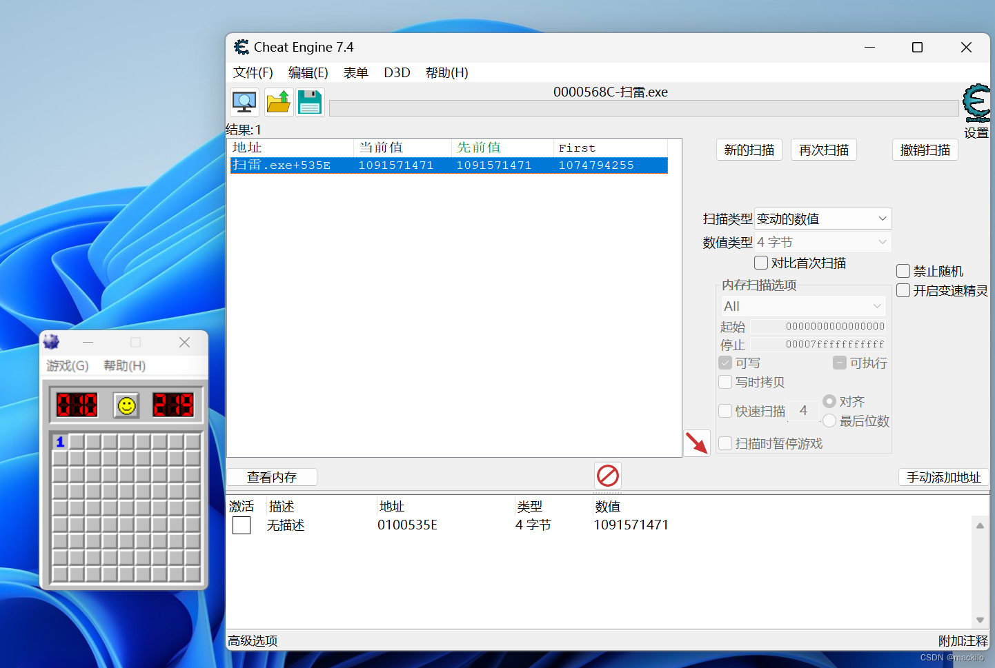Image resolution: width=995 pixels, height=668 pixels.
Task: Click the 起始 address input field
Action: point(818,326)
